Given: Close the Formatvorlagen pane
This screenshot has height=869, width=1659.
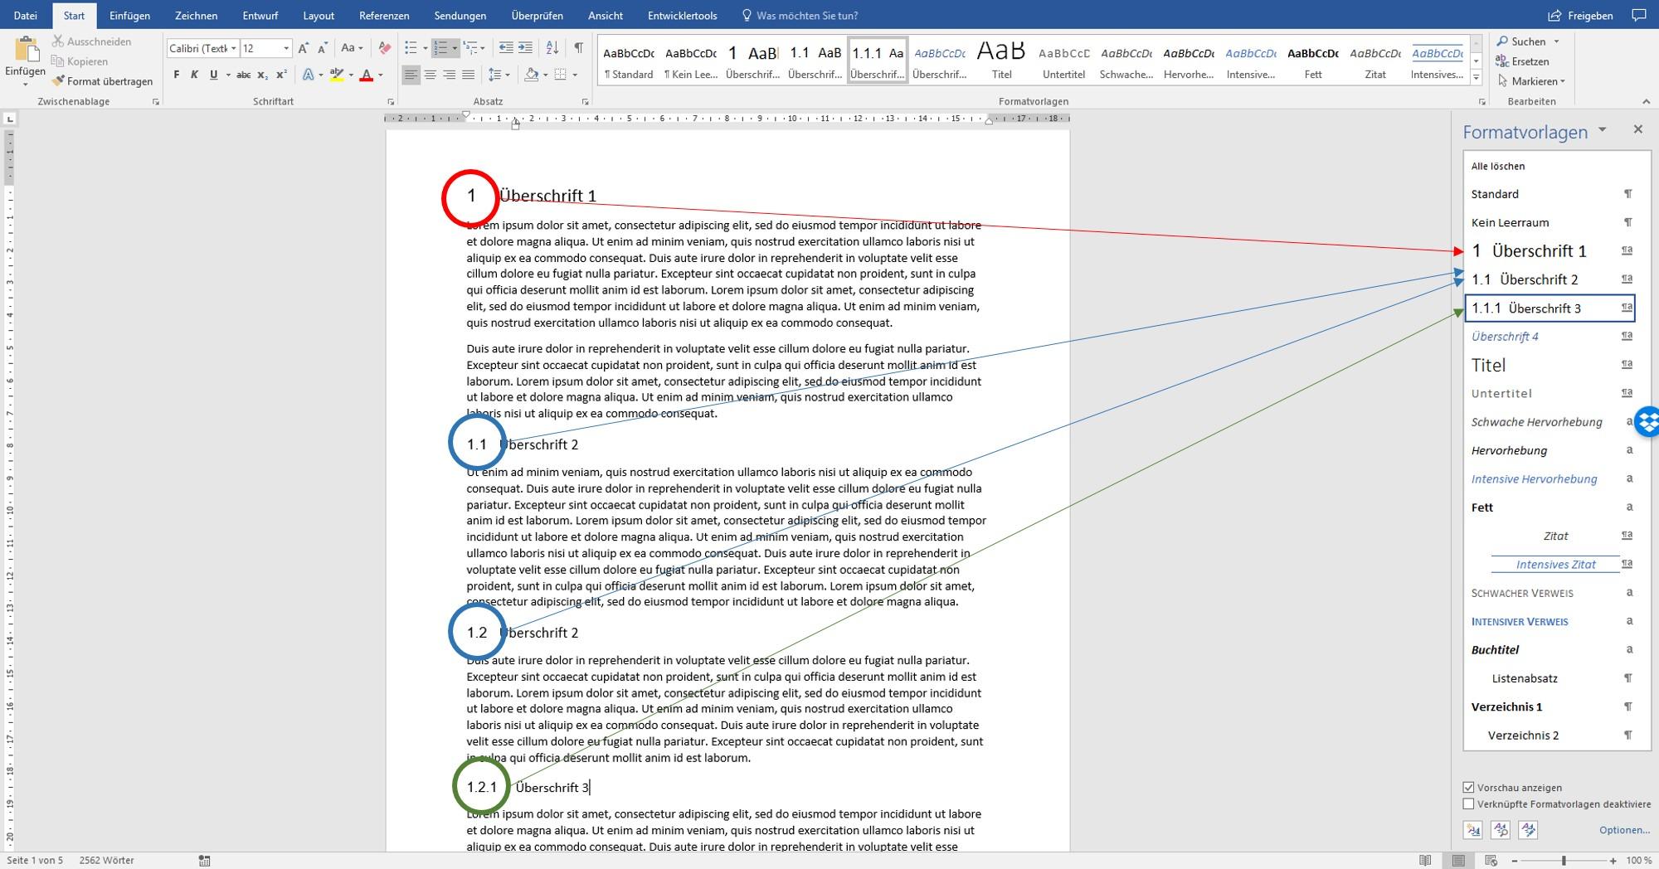Looking at the screenshot, I should pos(1637,129).
